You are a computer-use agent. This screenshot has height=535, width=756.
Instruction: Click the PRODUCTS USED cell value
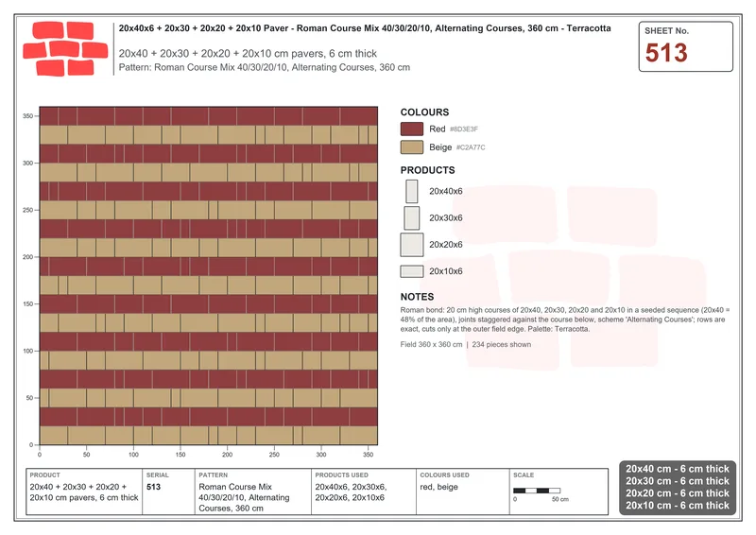click(351, 492)
